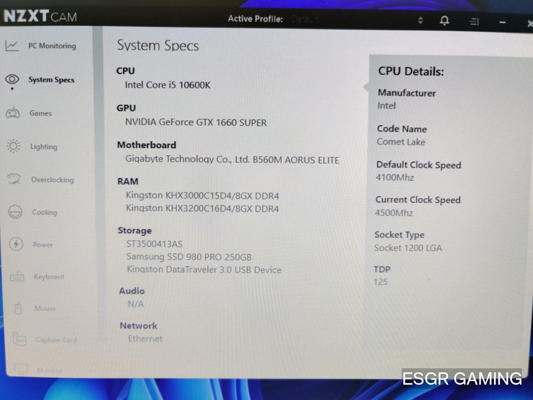Open the Mouse icon in sidebar
The height and width of the screenshot is (400, 533).
click(18, 308)
